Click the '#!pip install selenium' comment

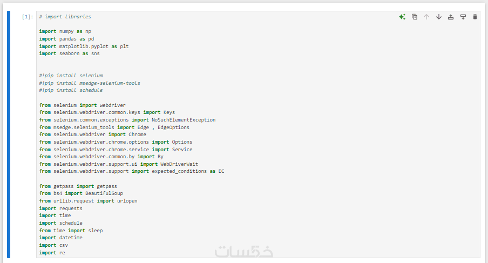[71, 76]
